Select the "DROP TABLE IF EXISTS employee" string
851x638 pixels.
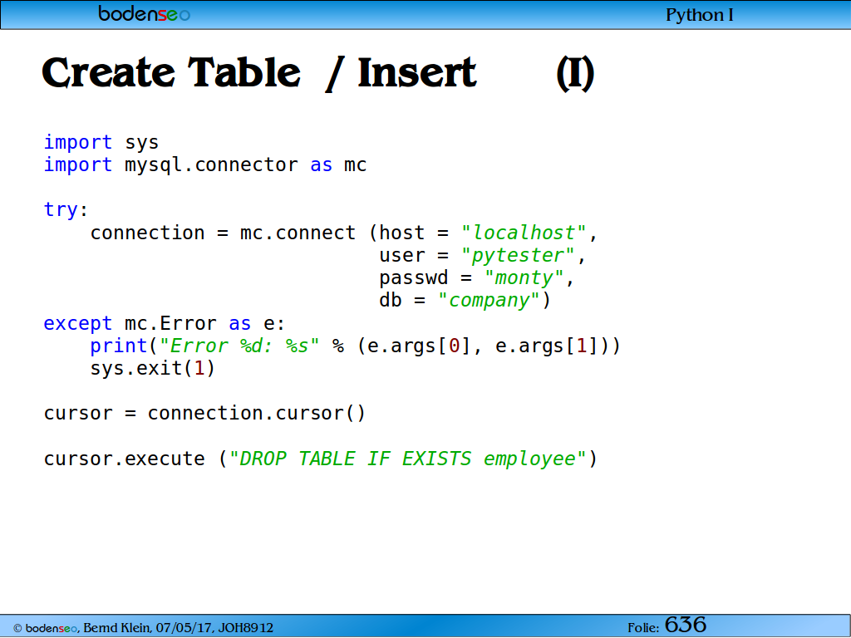[407, 459]
